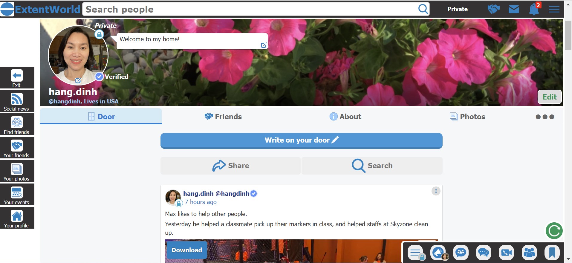Open Your events calendar in sidebar
The width and height of the screenshot is (572, 263).
17,195
